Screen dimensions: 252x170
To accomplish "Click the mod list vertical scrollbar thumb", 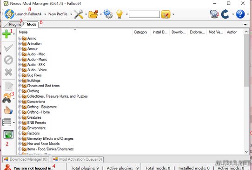I will click(x=246, y=61).
